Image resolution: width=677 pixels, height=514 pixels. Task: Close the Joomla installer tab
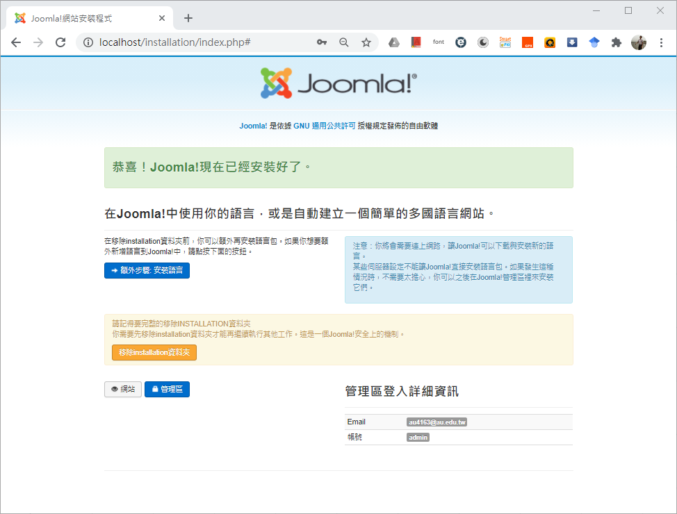tap(162, 18)
